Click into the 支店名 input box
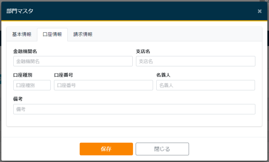 coord(195,61)
